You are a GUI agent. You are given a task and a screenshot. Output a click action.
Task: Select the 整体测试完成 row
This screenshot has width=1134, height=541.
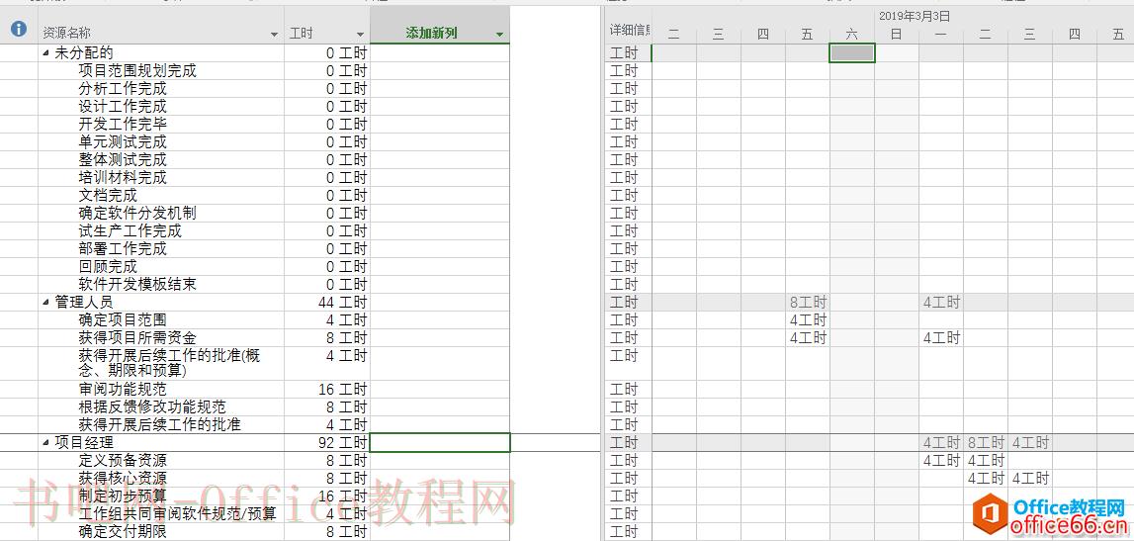tap(123, 160)
